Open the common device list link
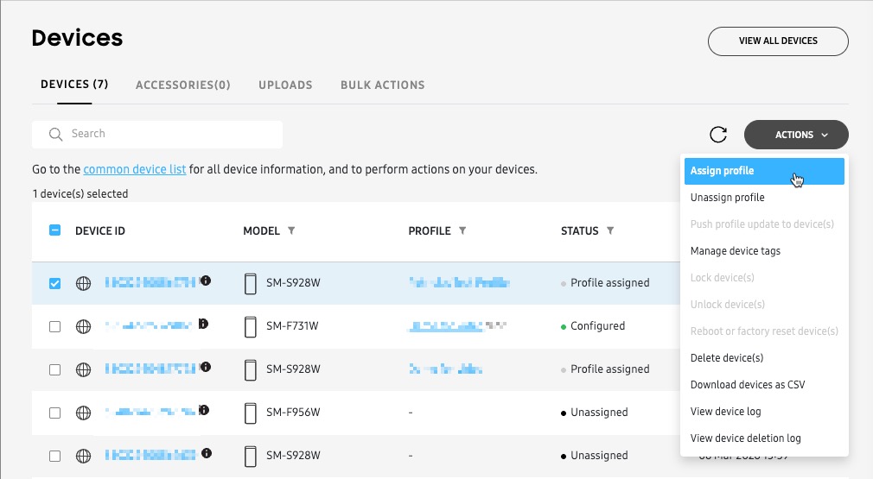Image resolution: width=873 pixels, height=479 pixels. (x=135, y=169)
